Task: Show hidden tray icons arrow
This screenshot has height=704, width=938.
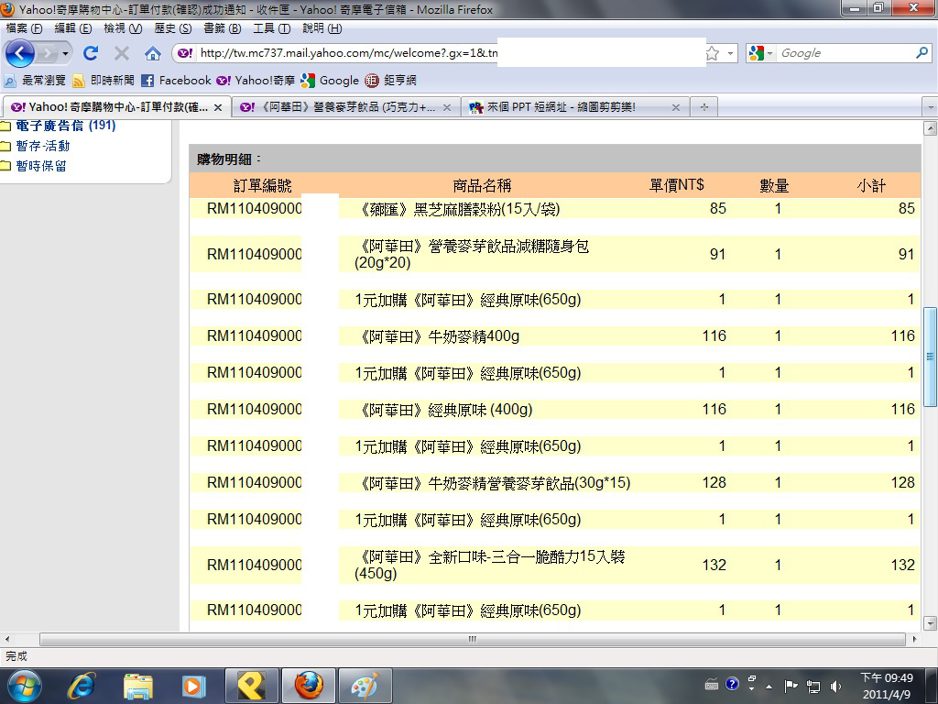Action: click(769, 686)
